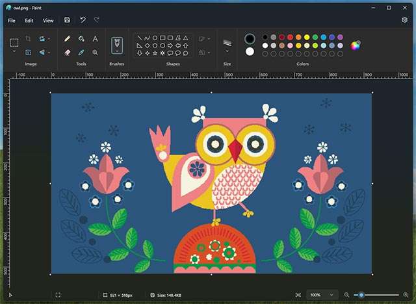Activate the Color picker eyedropper tool

(x=81, y=53)
